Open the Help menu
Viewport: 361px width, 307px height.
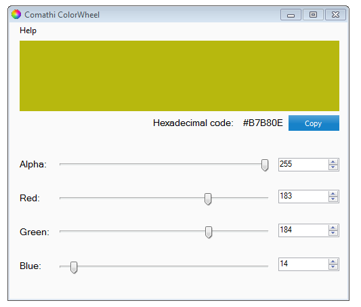[28, 30]
